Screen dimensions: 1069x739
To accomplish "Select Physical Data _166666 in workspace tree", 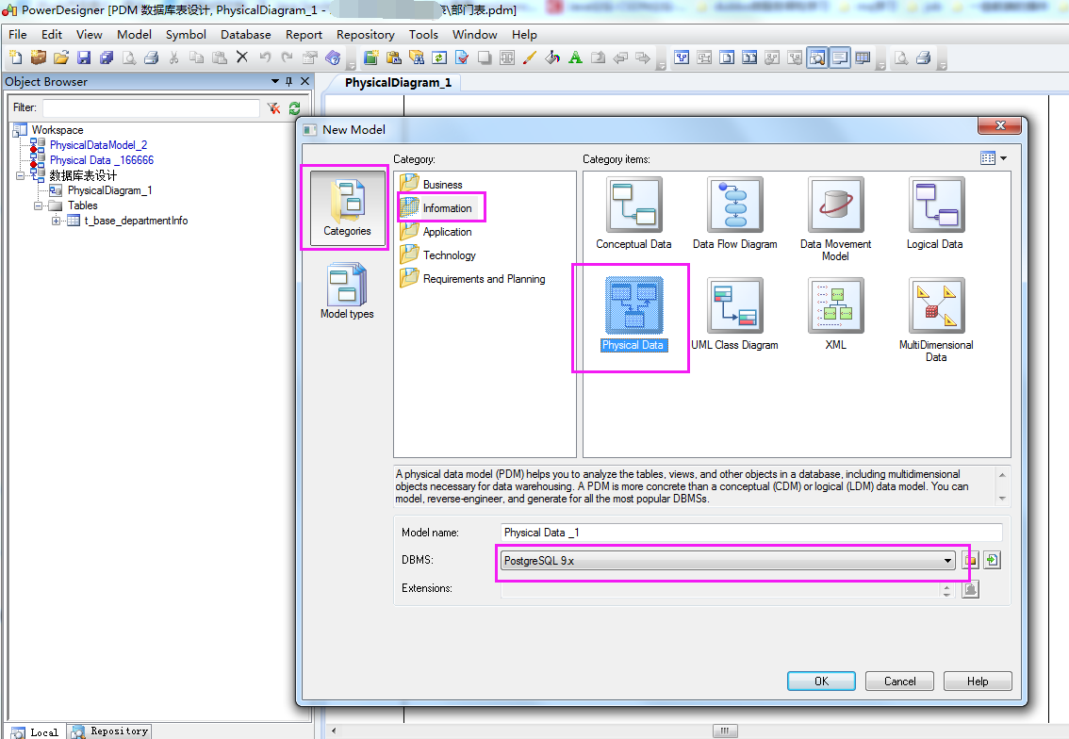I will [x=102, y=160].
